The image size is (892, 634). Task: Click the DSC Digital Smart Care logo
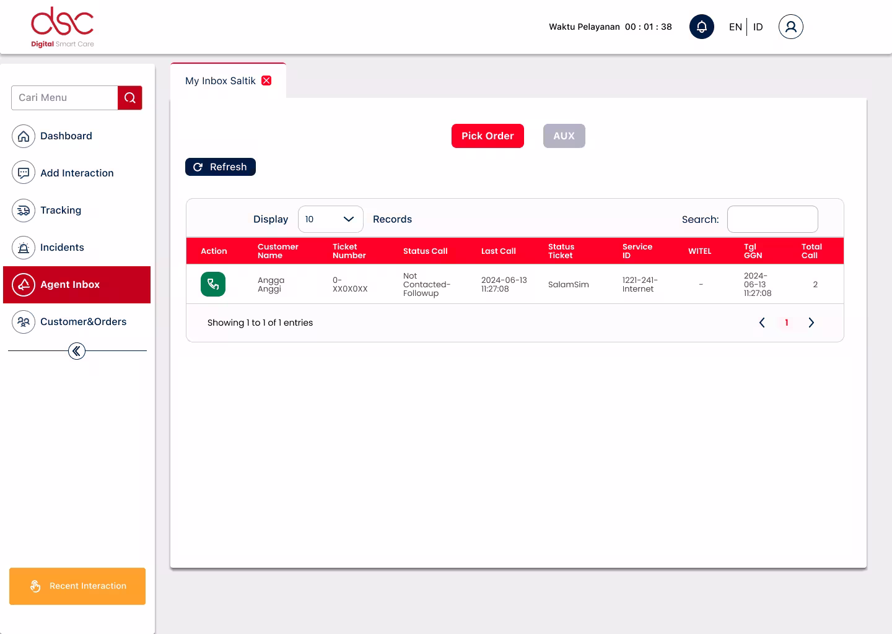pos(62,27)
